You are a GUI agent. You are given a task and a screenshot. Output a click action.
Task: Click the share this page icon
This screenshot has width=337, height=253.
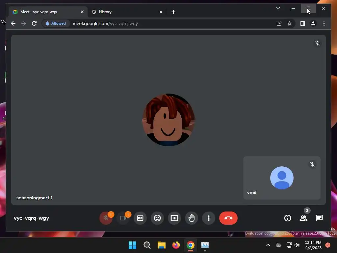pos(279,23)
